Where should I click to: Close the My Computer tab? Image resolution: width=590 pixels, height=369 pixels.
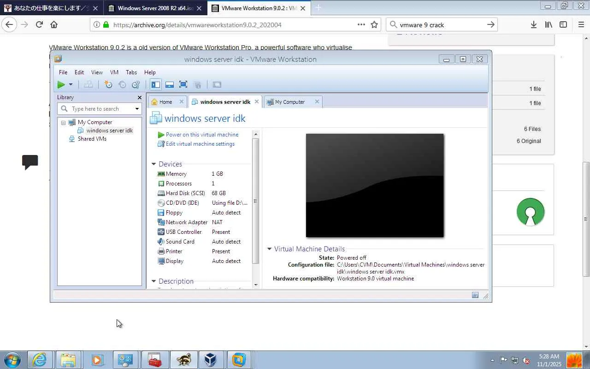pyautogui.click(x=317, y=102)
